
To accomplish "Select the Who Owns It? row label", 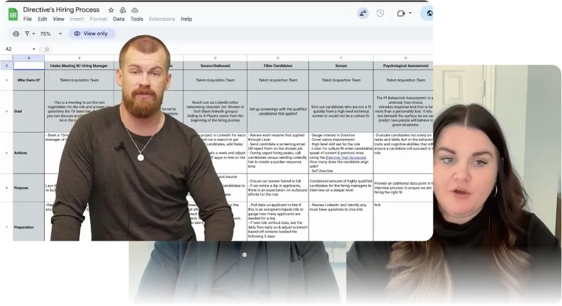I will (29, 80).
